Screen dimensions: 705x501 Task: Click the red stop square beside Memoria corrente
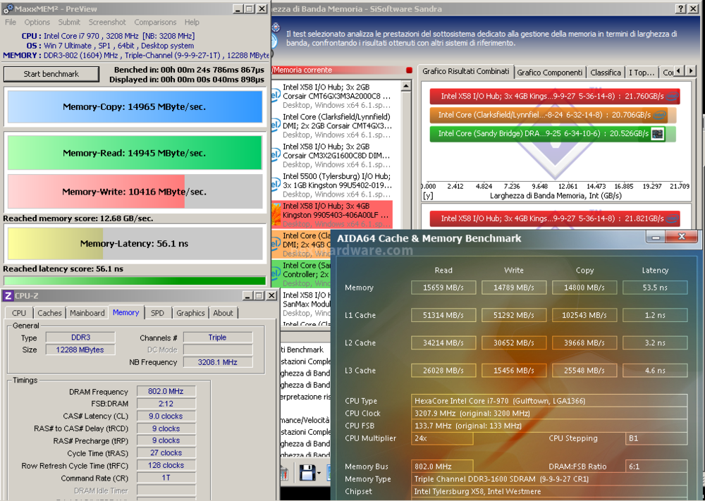pyautogui.click(x=409, y=70)
